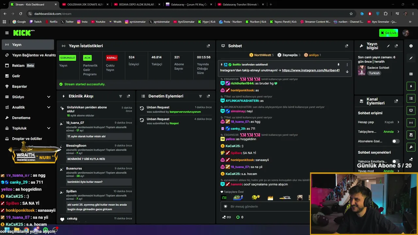
Task: Pop out the Etkinlik Akışı panel
Action: pyautogui.click(x=128, y=96)
